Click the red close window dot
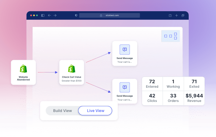Image resolution: width=216 pixels, height=137 pixels. point(31,15)
